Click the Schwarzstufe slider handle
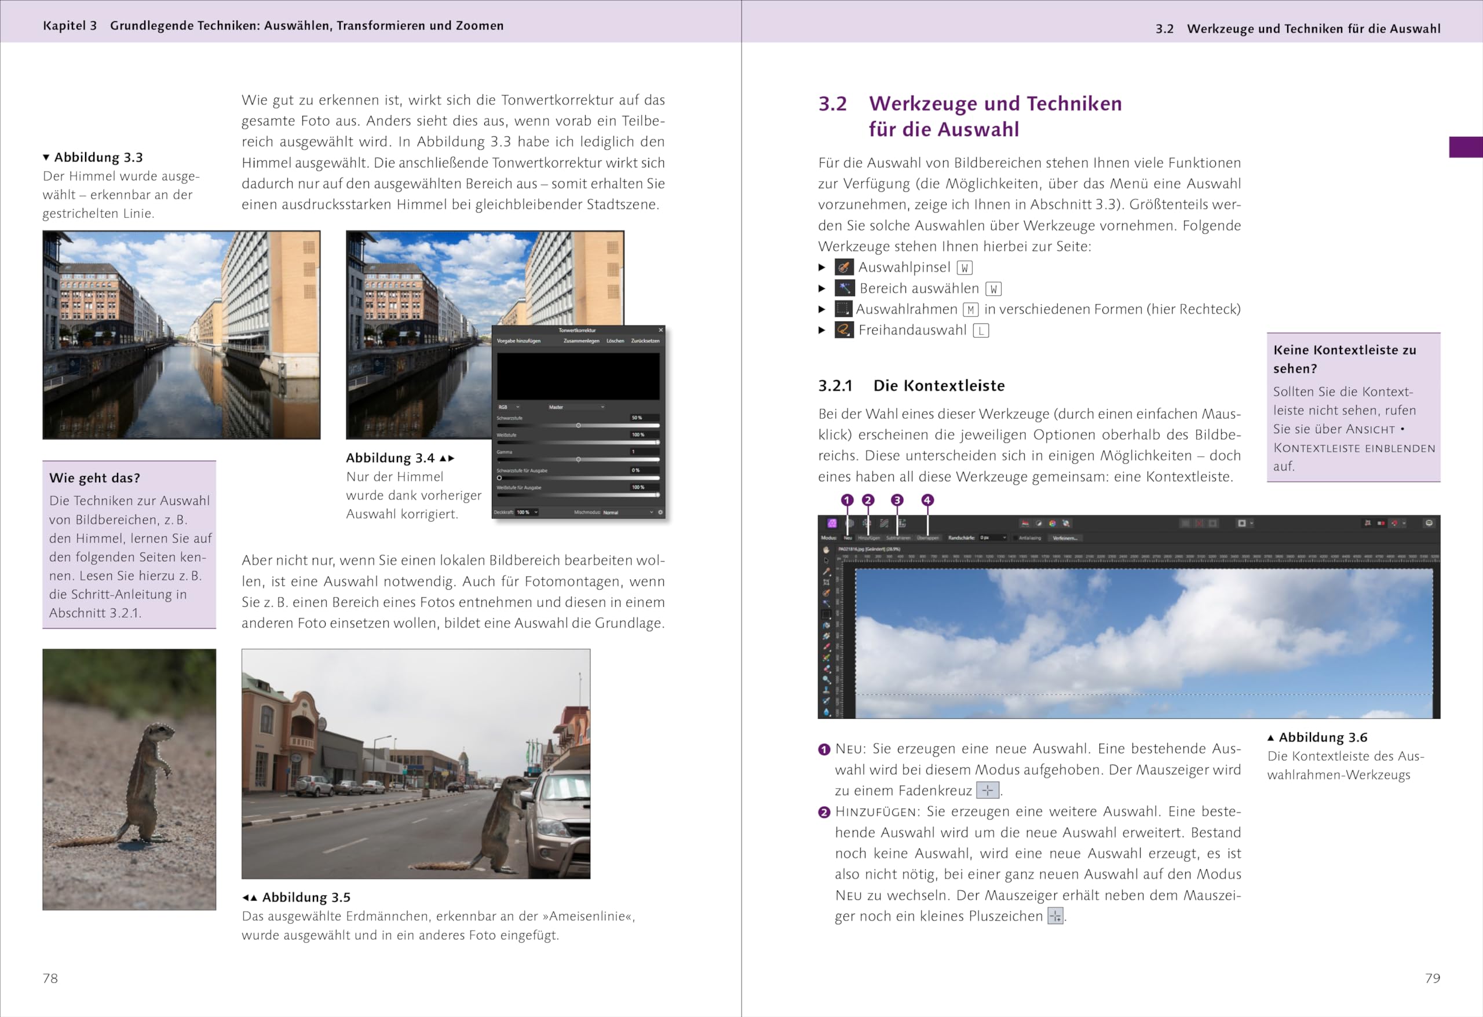 [578, 426]
